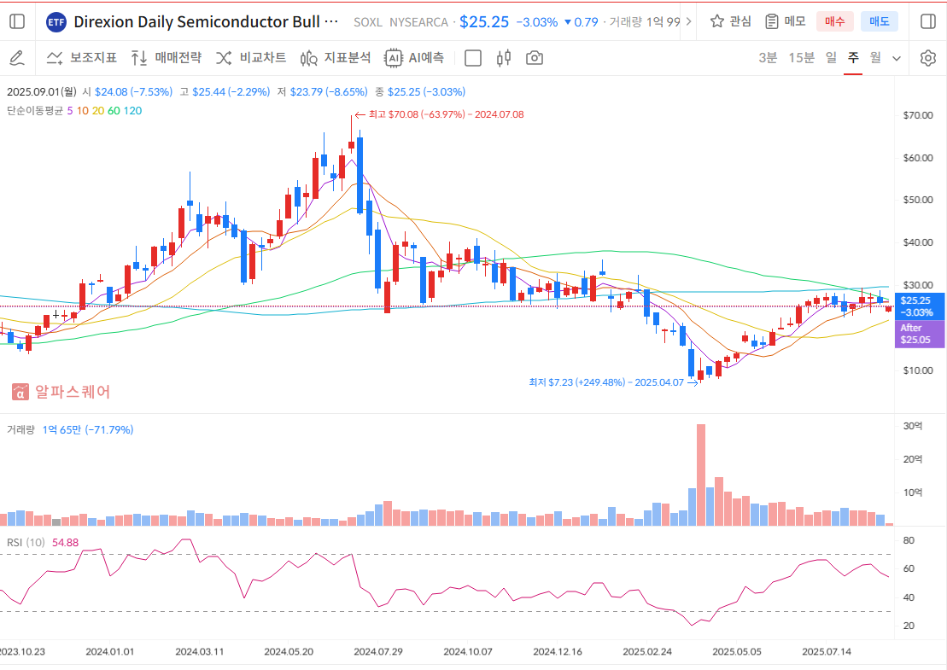Select the pencil drawing tool
The width and height of the screenshot is (947, 670).
(17, 58)
